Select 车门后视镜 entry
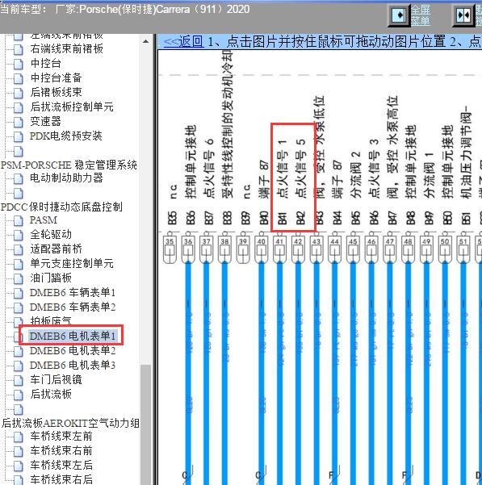Screen dimensions: 482x485 pos(56,380)
